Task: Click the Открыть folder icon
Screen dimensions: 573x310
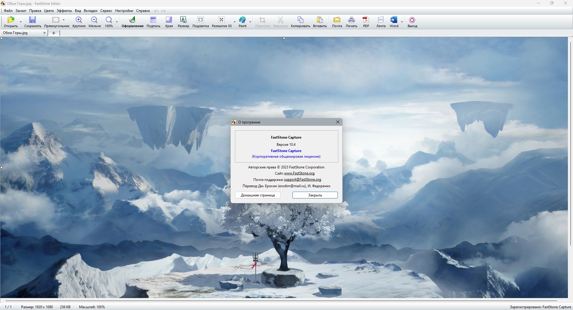Action: point(11,20)
